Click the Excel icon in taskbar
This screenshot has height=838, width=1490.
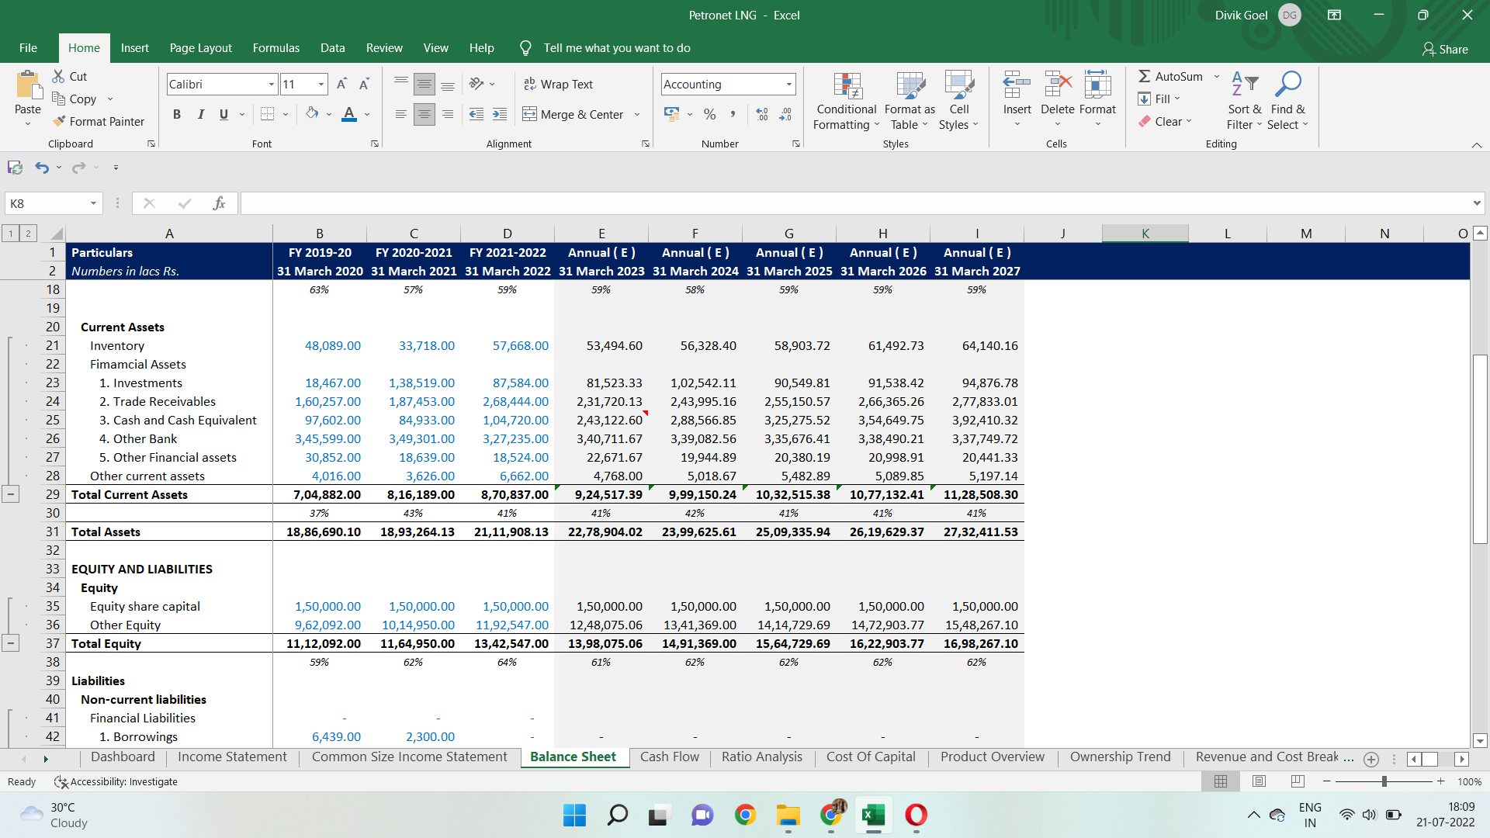[873, 815]
